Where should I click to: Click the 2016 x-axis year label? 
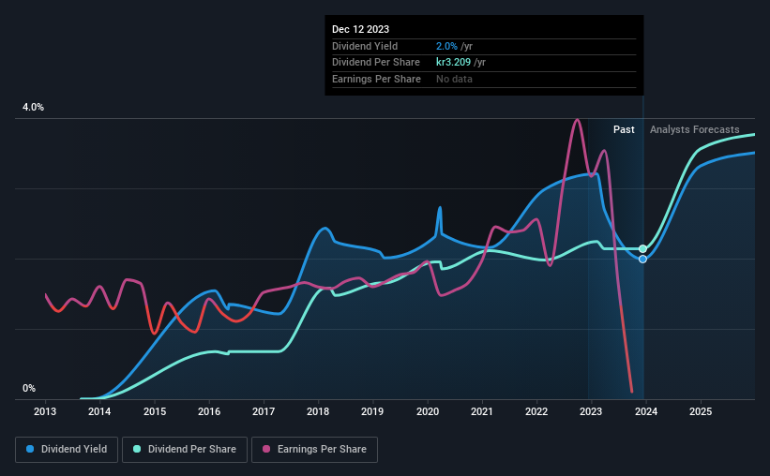[x=209, y=411]
